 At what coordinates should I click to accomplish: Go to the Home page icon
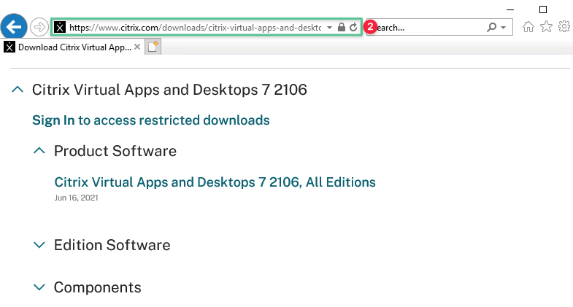pos(528,27)
